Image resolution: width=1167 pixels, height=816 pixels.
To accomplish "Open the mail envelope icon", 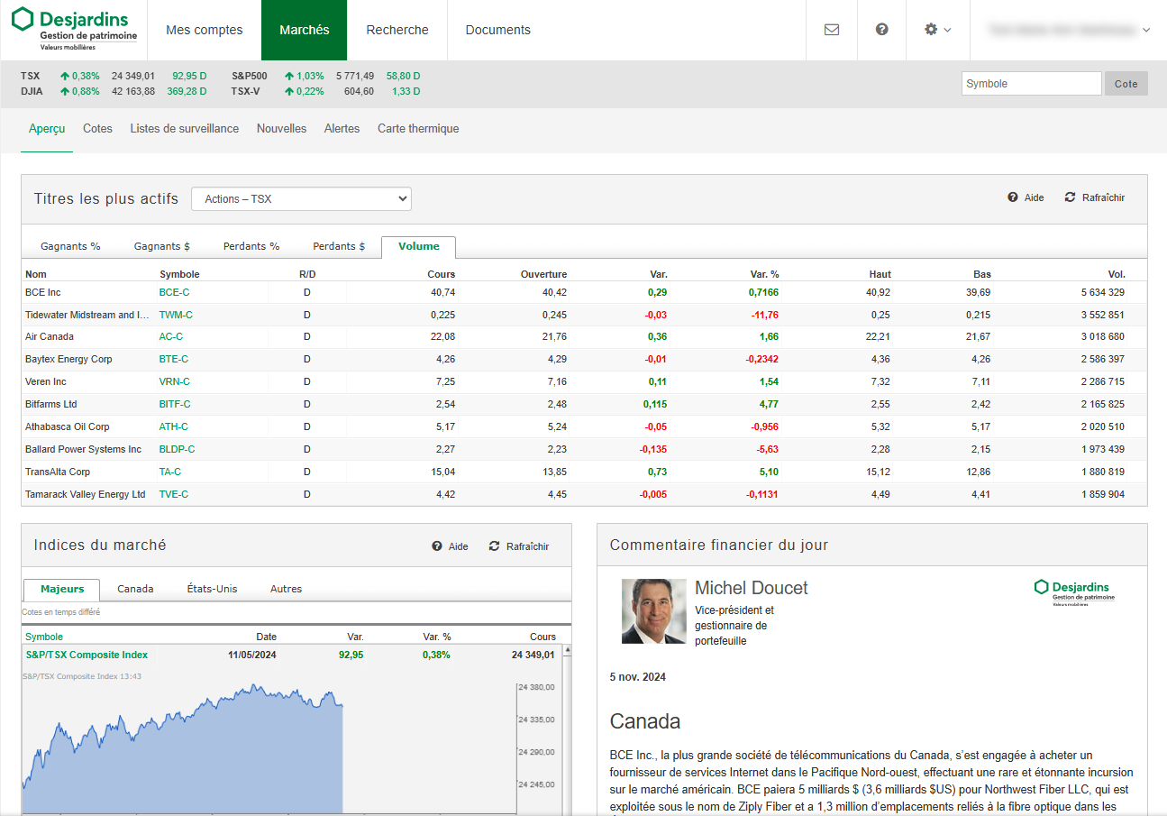I will tap(832, 30).
